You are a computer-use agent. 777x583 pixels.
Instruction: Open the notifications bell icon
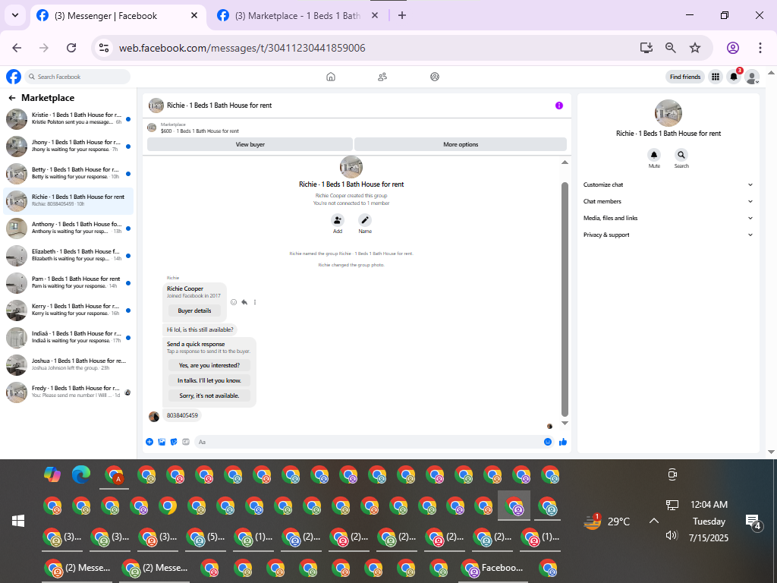pyautogui.click(x=734, y=77)
